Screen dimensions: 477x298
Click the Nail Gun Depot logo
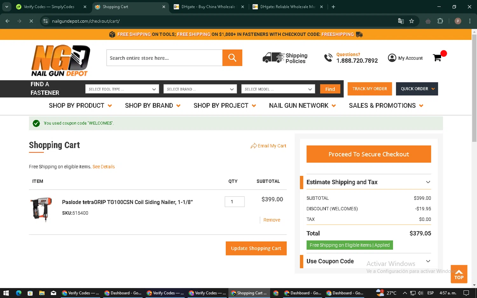60,60
